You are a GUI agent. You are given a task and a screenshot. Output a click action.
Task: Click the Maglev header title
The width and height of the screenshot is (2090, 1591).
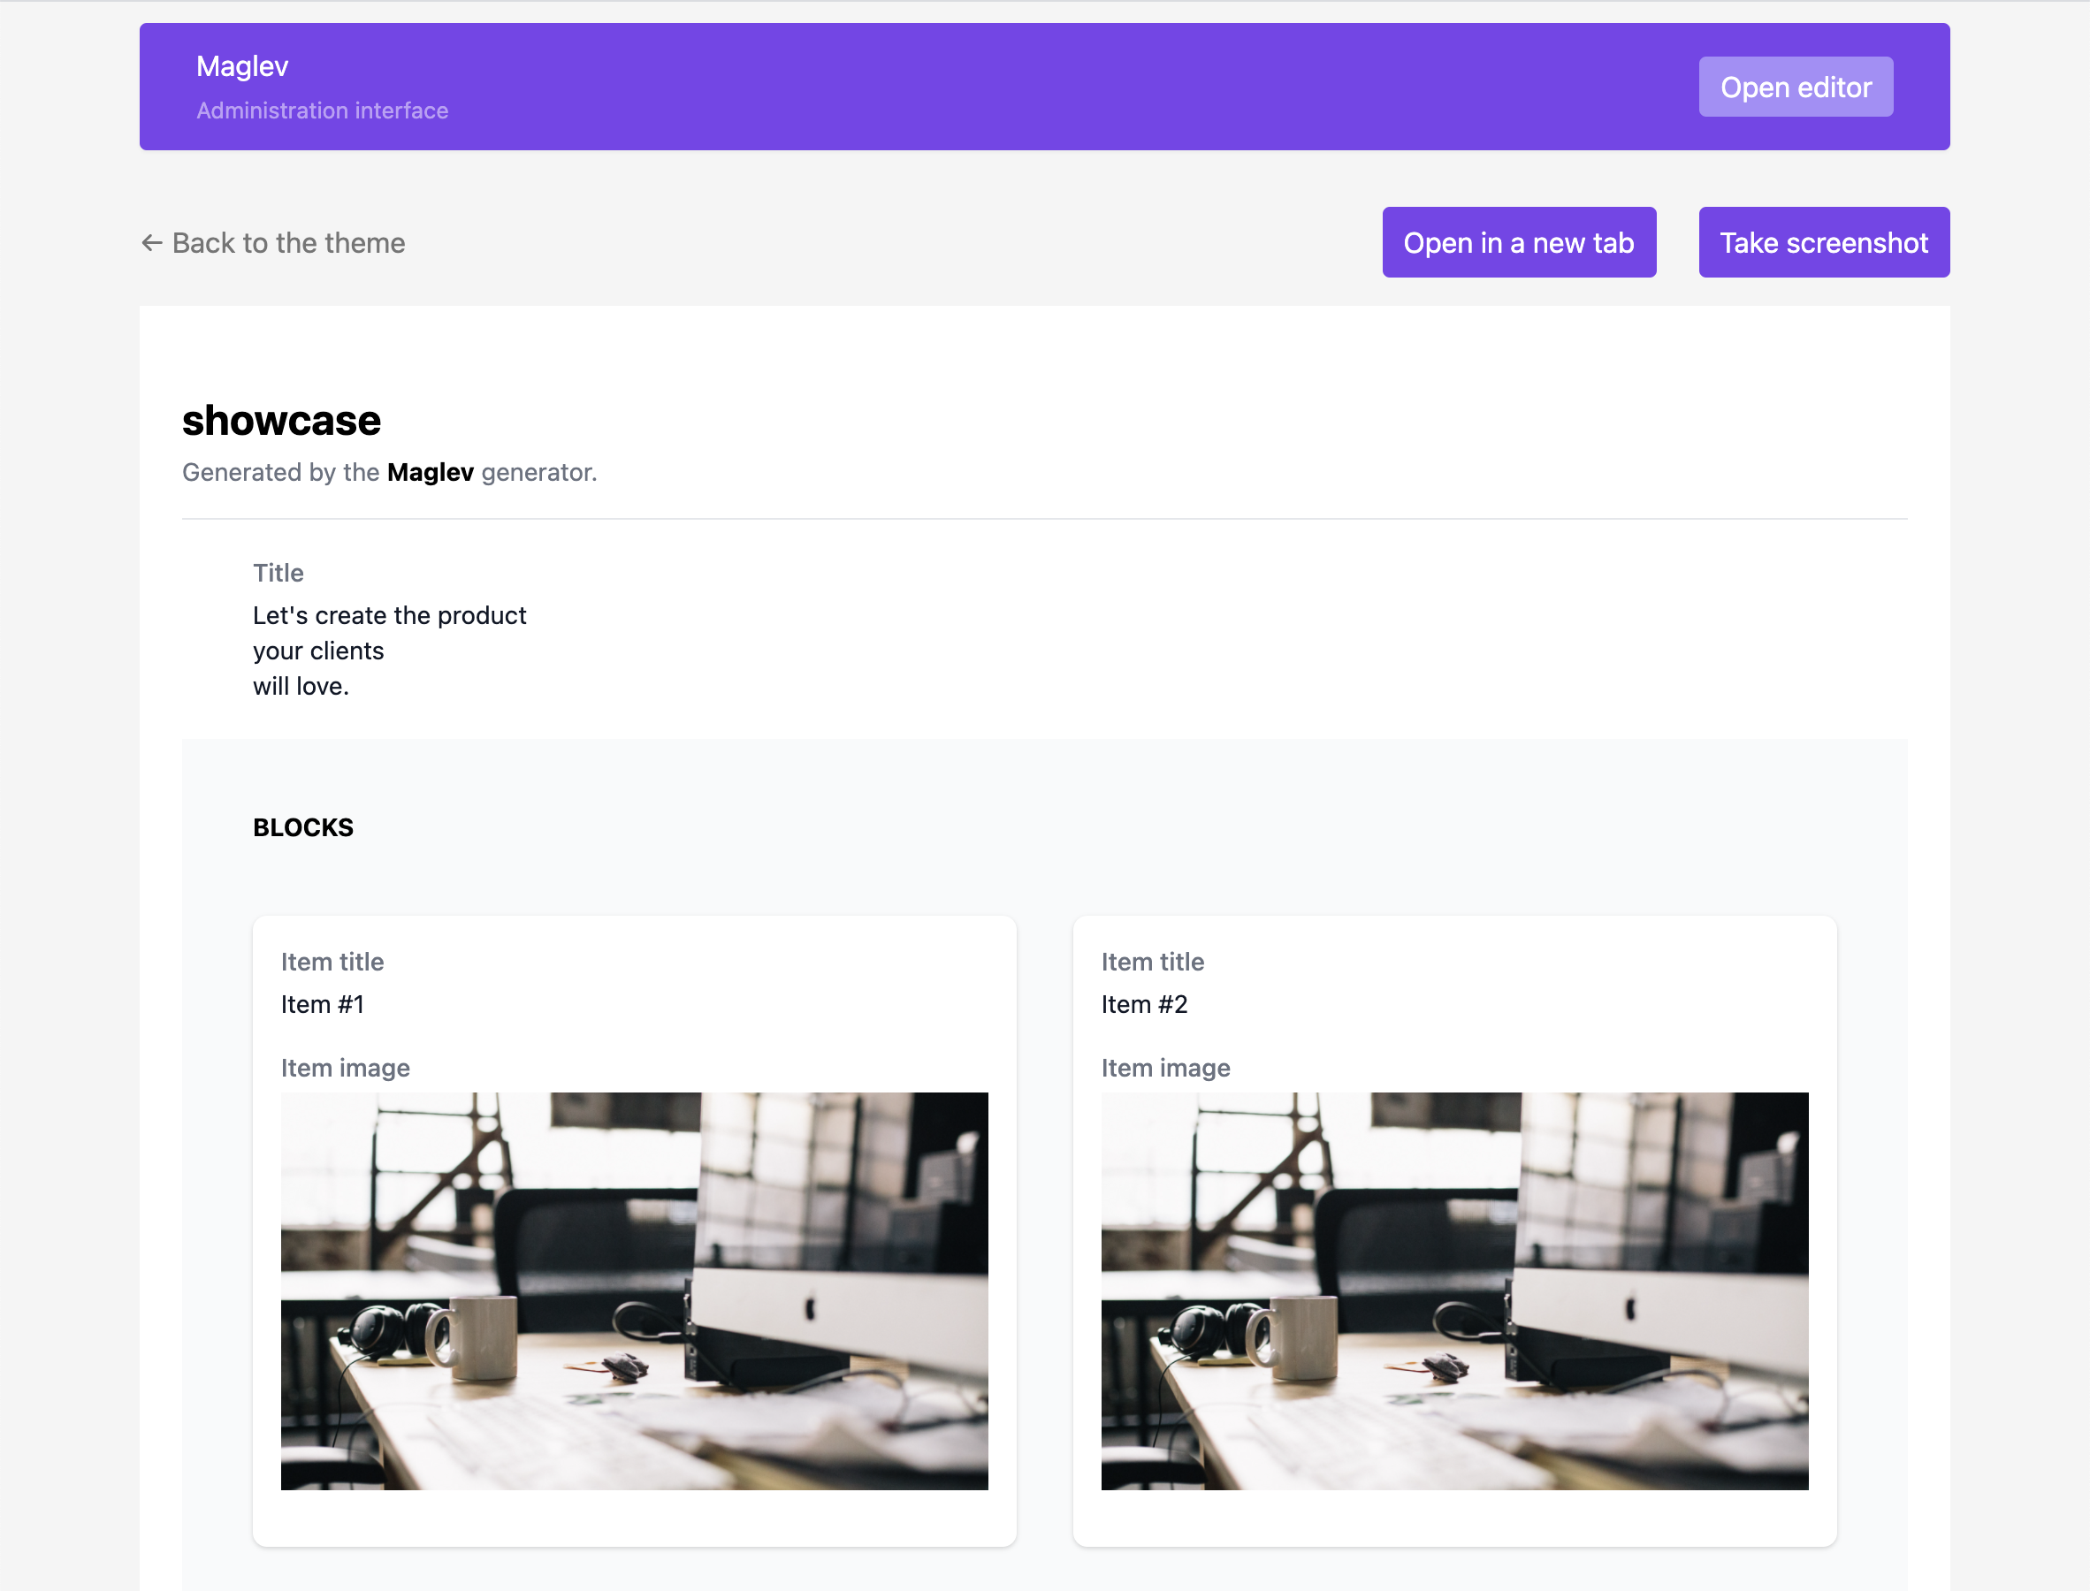[x=242, y=66]
